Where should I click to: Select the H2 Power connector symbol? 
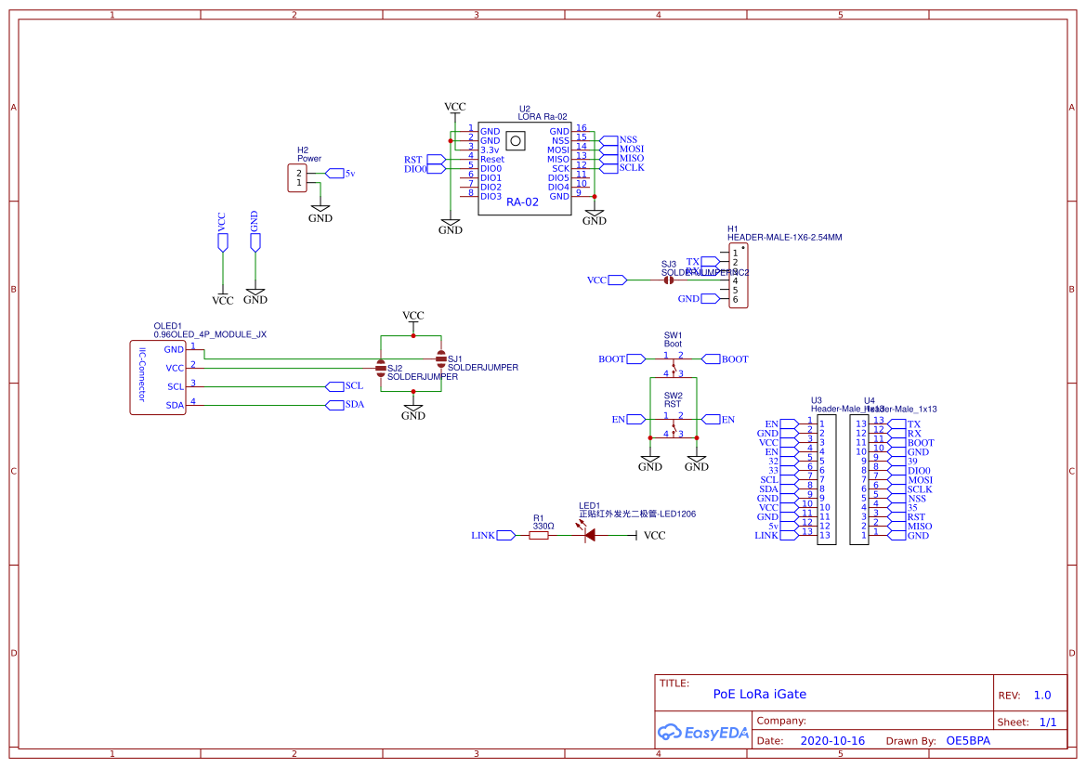[x=296, y=176]
